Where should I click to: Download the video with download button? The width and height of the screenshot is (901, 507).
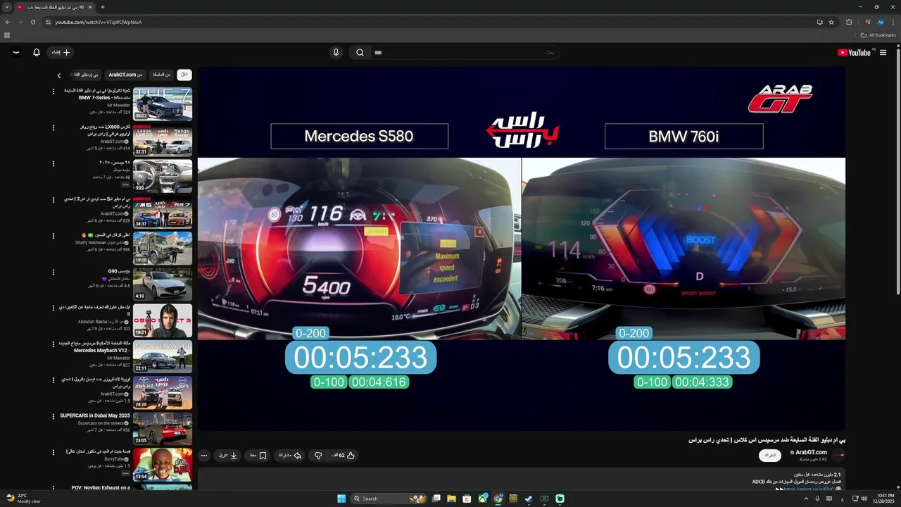click(x=227, y=456)
